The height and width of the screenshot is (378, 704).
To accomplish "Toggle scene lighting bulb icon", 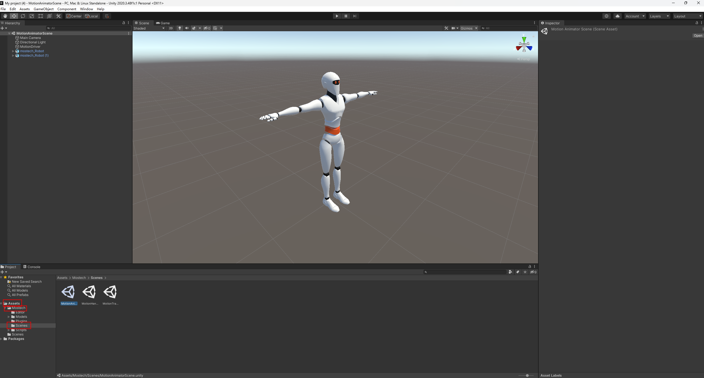I will click(x=180, y=28).
